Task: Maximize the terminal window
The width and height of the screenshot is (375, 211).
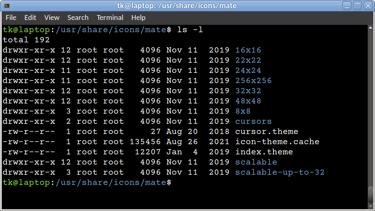Action: coord(357,6)
